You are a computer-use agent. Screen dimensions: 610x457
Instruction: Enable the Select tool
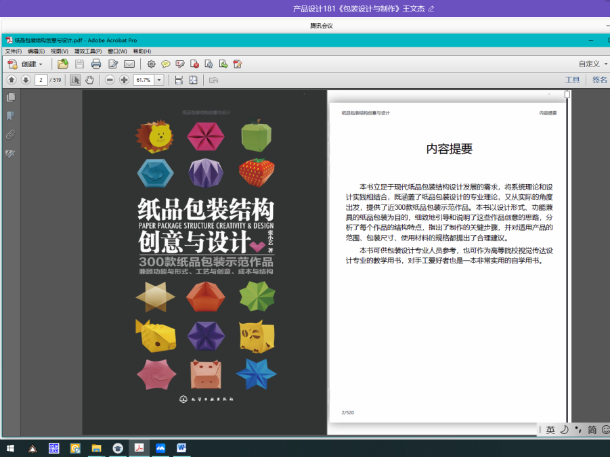click(x=74, y=80)
